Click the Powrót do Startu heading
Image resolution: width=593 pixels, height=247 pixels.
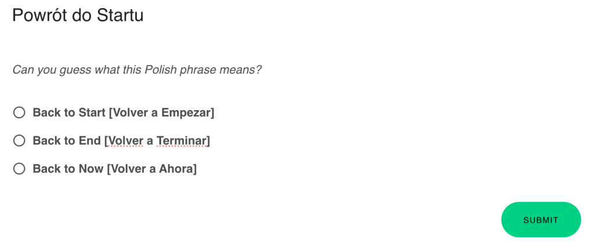click(x=78, y=16)
